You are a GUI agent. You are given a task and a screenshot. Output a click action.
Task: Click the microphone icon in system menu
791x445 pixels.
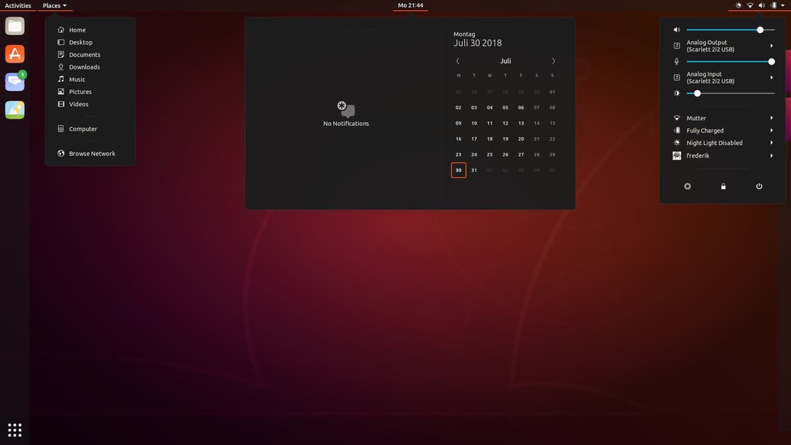[676, 61]
